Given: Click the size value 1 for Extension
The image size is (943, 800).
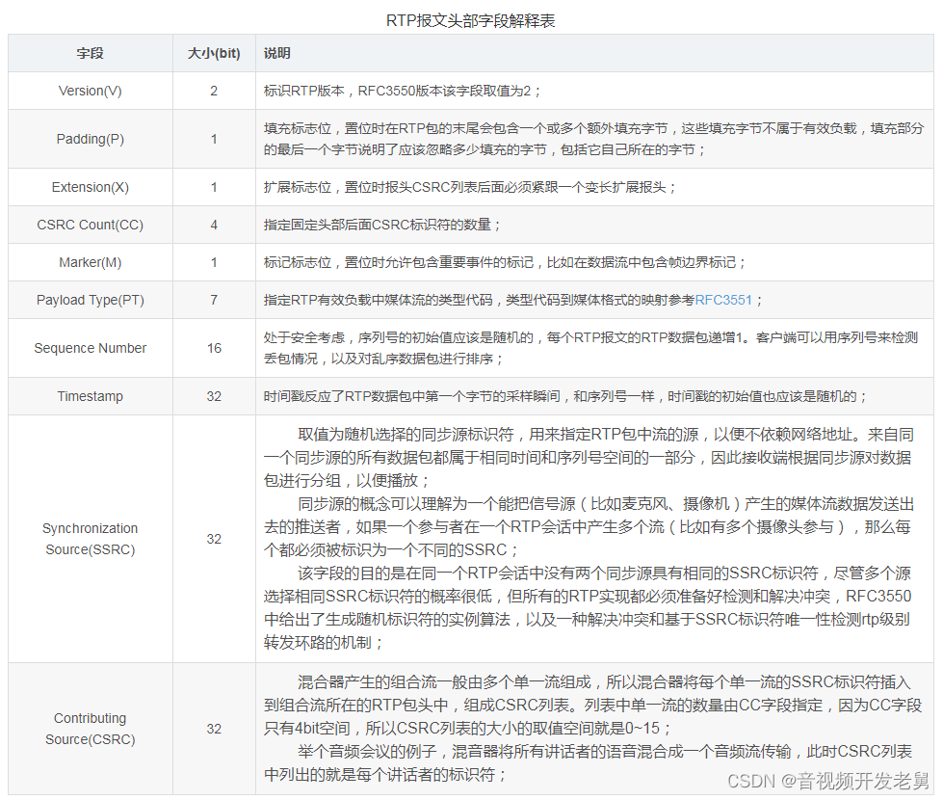Looking at the screenshot, I should point(214,187).
